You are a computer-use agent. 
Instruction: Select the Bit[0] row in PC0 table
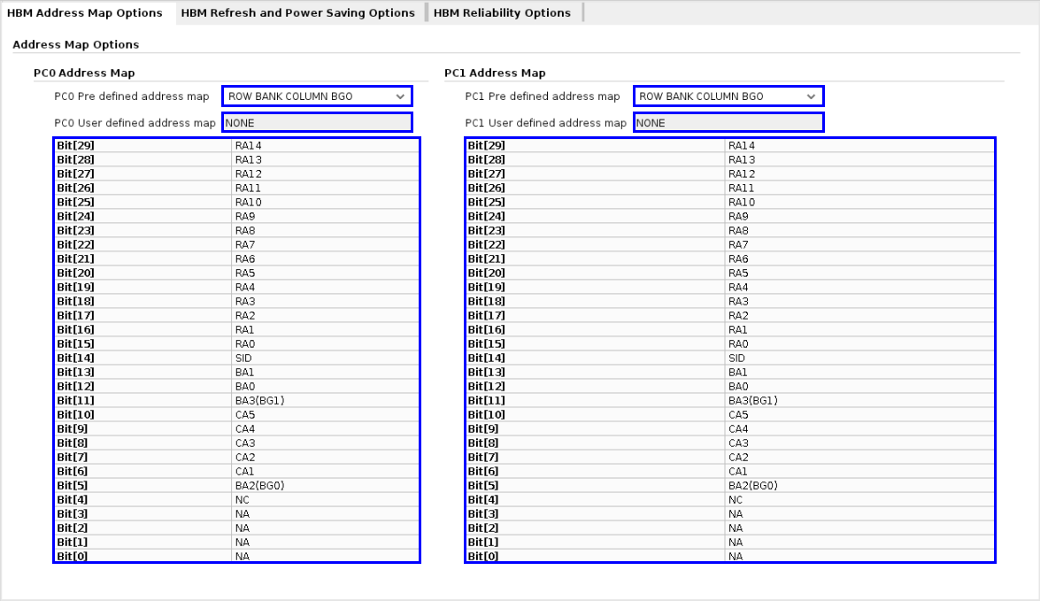pos(142,556)
